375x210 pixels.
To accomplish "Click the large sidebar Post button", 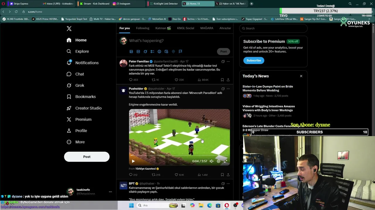I will click(87, 157).
